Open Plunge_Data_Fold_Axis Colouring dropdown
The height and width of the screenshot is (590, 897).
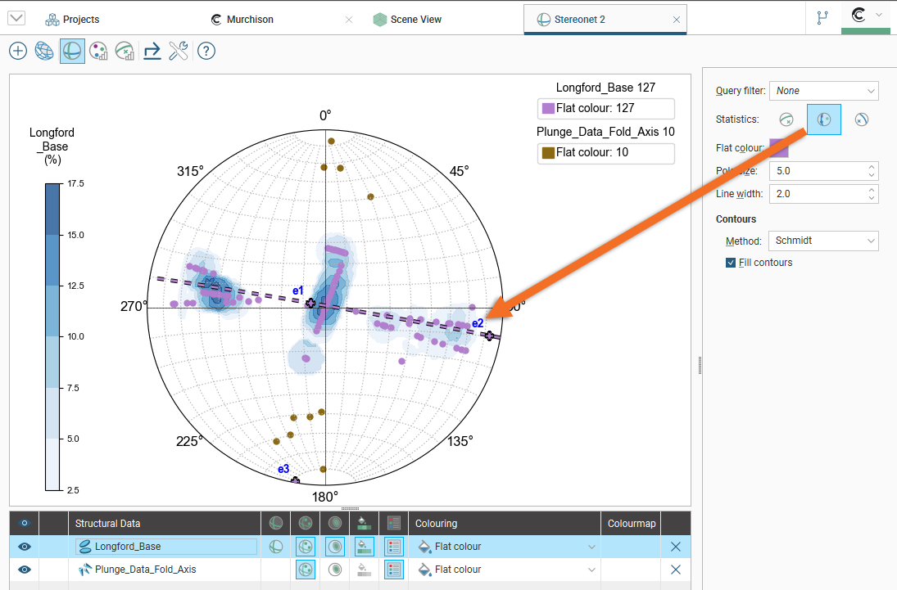(505, 570)
